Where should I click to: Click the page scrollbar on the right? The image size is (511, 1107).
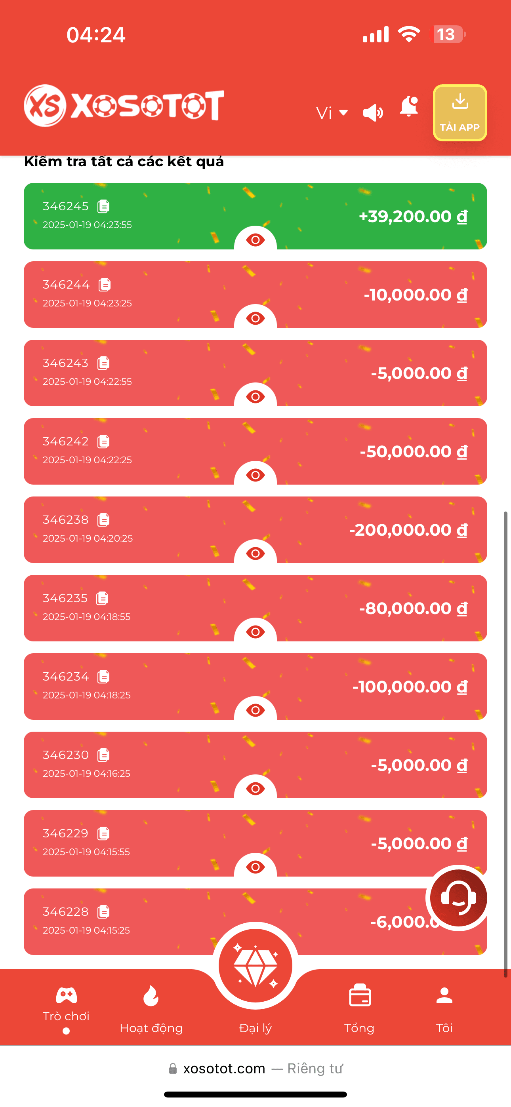506,744
